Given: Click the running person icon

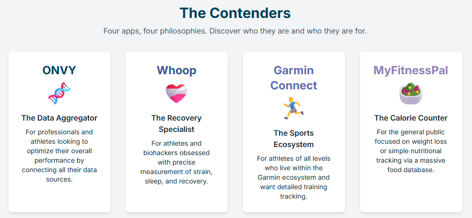Looking at the screenshot, I should (293, 108).
